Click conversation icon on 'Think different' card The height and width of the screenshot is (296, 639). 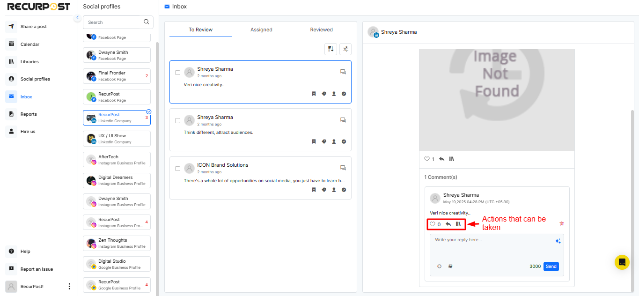(x=343, y=120)
